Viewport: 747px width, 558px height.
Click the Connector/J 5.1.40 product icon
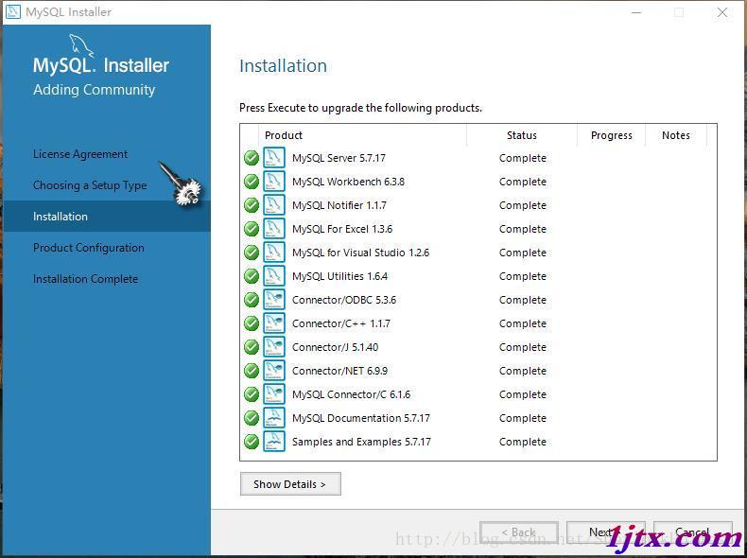[274, 347]
